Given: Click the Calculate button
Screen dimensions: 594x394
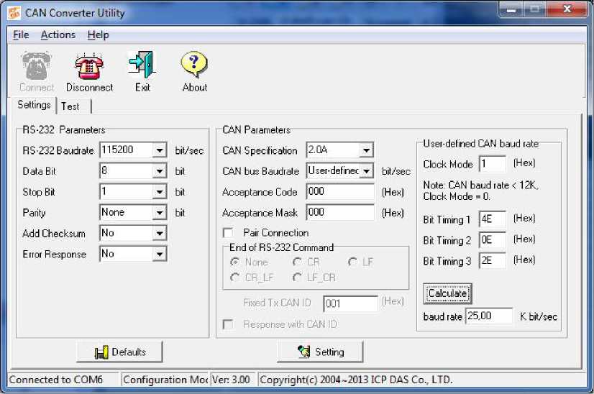Looking at the screenshot, I should click(x=447, y=293).
